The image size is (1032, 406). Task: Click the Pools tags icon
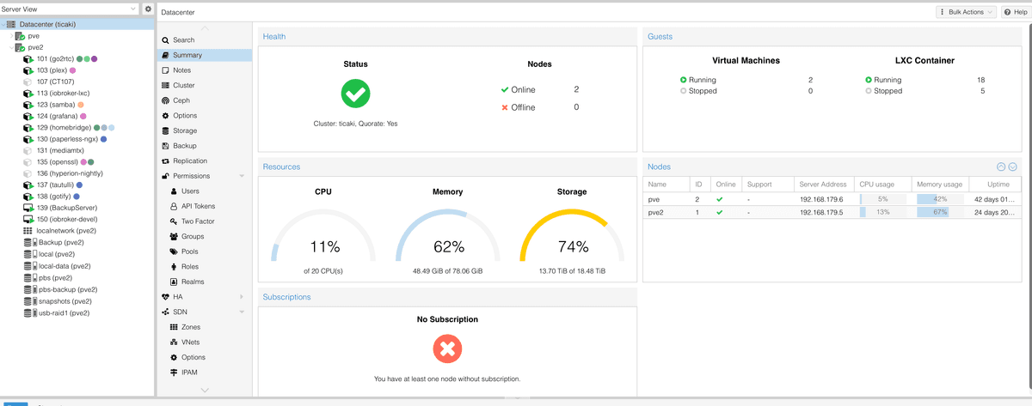(175, 251)
